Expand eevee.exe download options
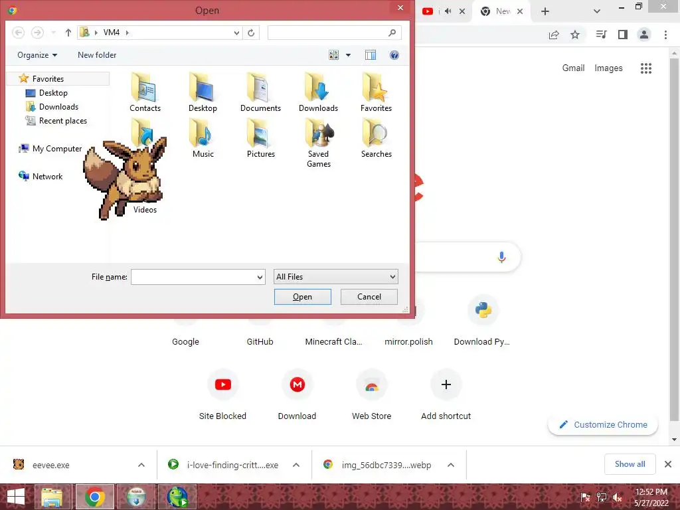This screenshot has width=680, height=510. [x=141, y=465]
